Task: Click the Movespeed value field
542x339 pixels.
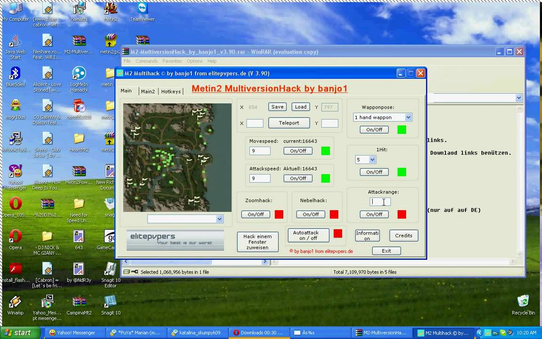Action: (x=260, y=151)
